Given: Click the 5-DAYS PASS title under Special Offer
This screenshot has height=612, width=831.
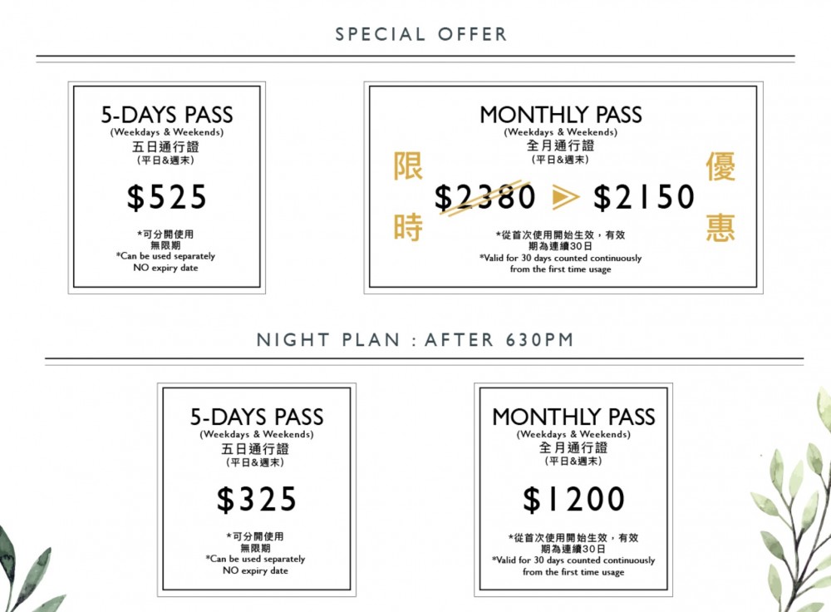Looking at the screenshot, I should click(x=167, y=115).
